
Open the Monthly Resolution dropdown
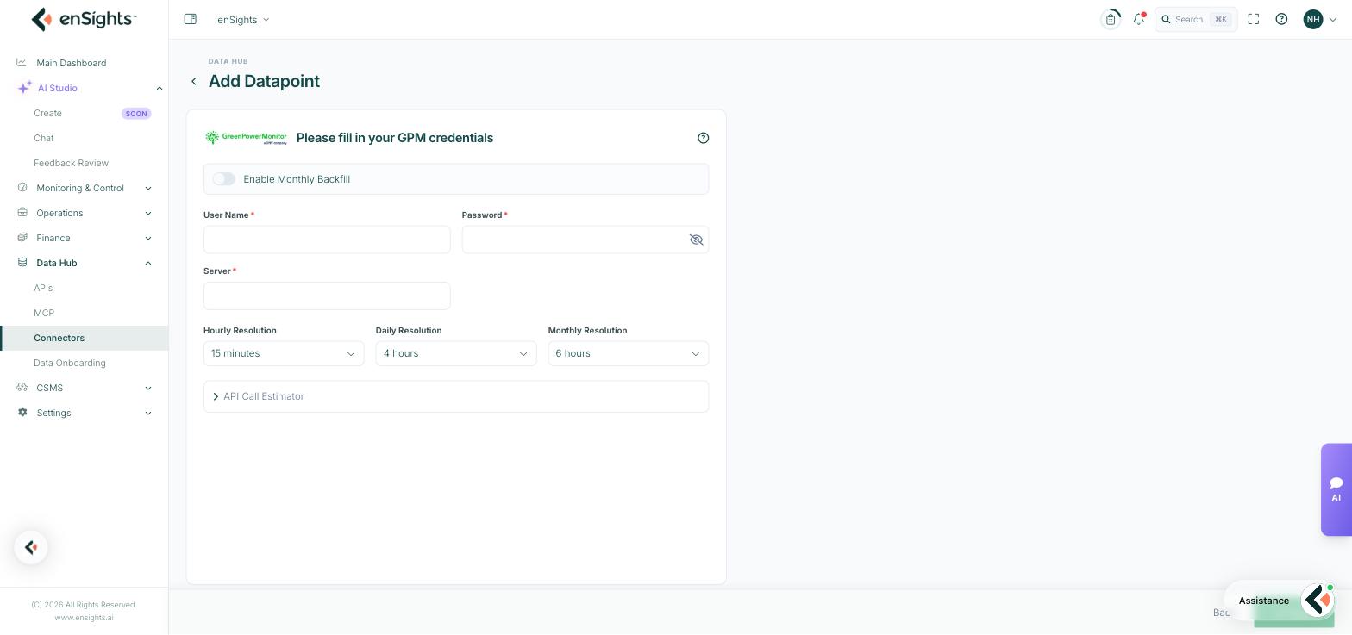(629, 353)
